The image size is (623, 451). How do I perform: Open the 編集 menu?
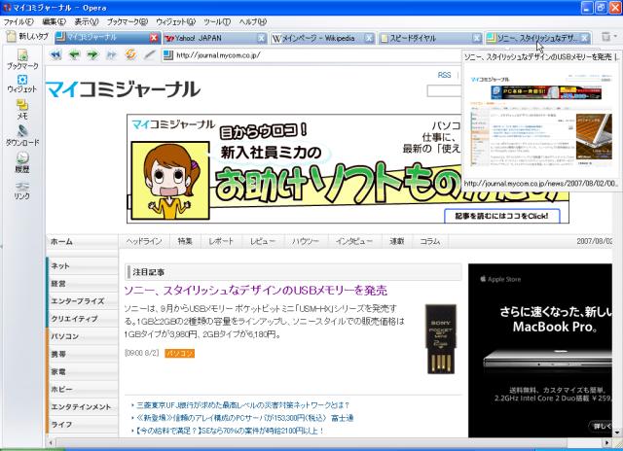coord(55,21)
